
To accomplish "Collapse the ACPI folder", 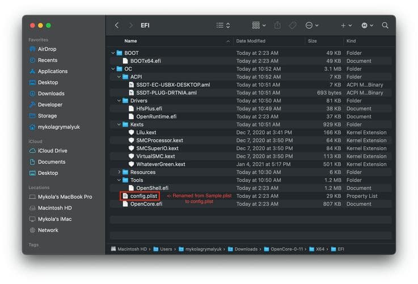I will coord(119,77).
